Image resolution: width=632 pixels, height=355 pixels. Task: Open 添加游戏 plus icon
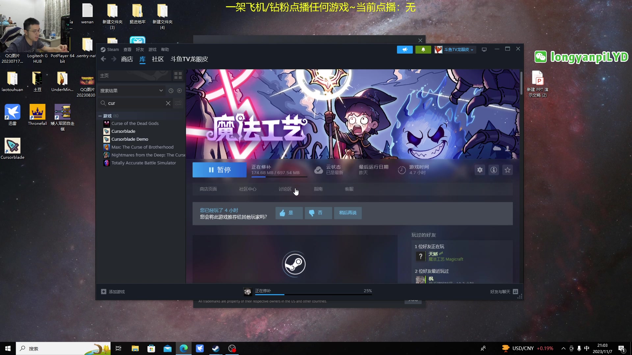coord(104,292)
